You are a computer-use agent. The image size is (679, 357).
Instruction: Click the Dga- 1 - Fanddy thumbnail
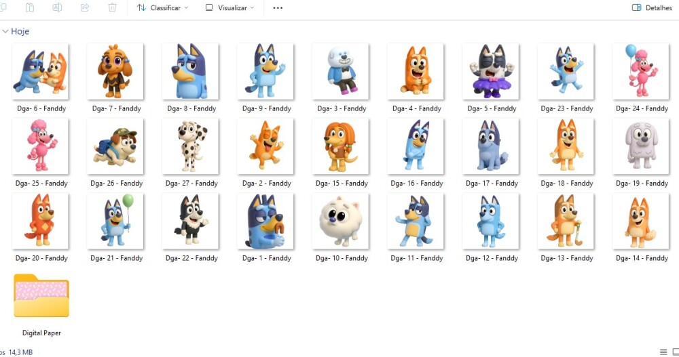click(x=265, y=221)
